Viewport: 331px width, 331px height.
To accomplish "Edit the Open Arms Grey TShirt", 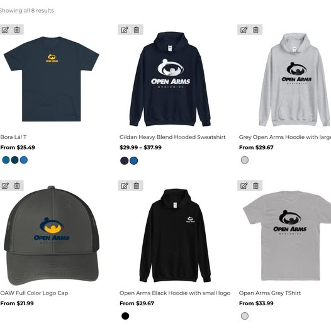I will [244, 186].
